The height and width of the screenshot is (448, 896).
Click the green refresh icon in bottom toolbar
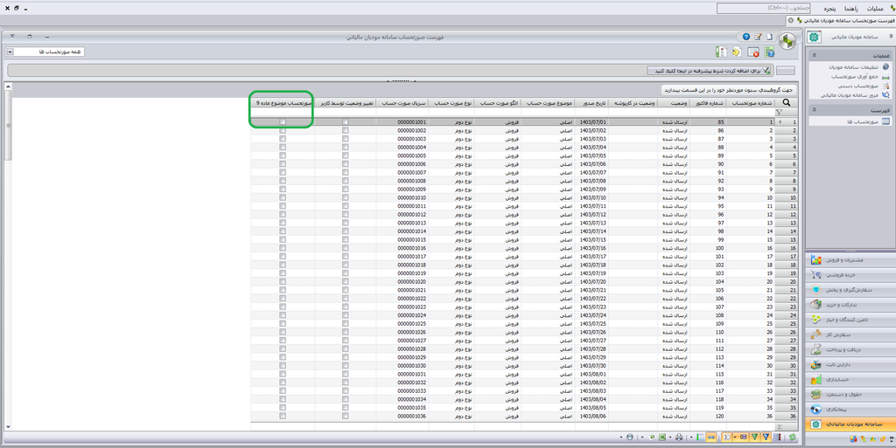point(793,438)
